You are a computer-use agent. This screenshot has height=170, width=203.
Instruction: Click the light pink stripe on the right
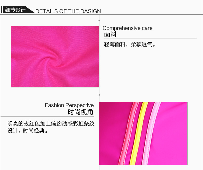[x=151, y=133]
